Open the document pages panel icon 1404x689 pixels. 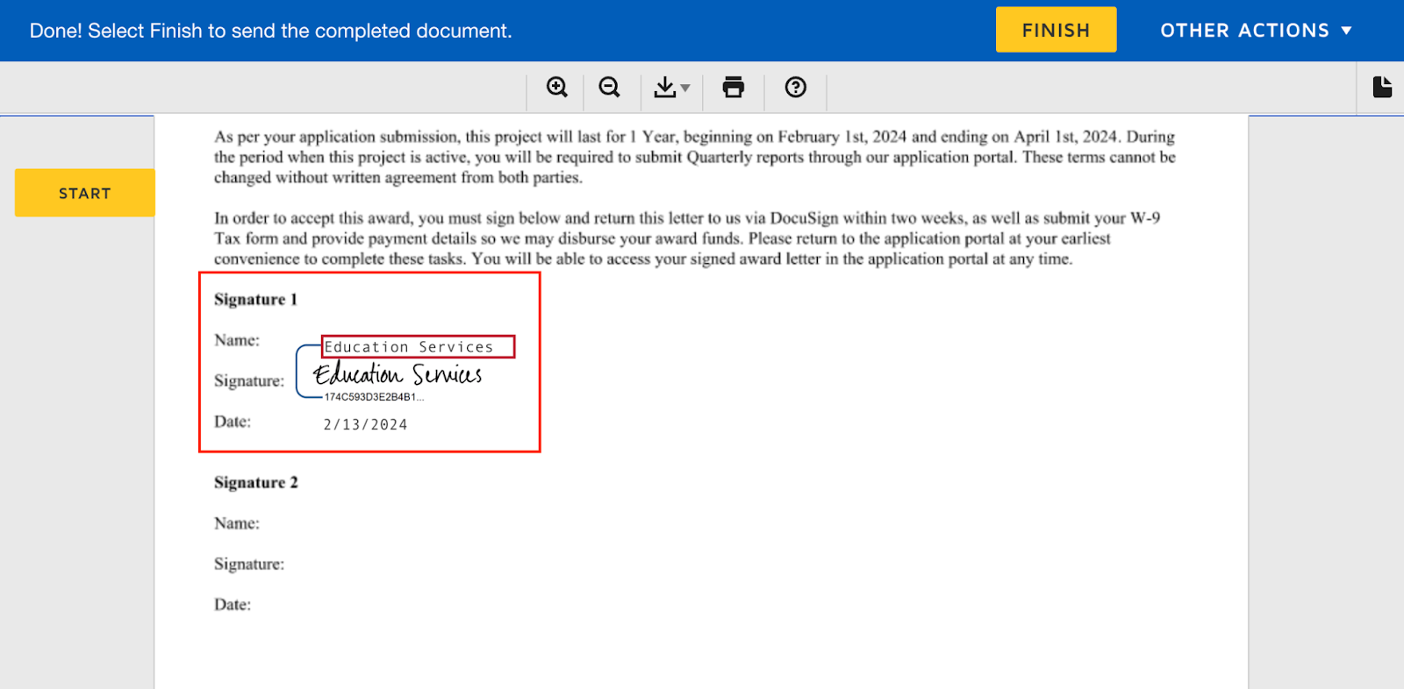pyautogui.click(x=1382, y=87)
